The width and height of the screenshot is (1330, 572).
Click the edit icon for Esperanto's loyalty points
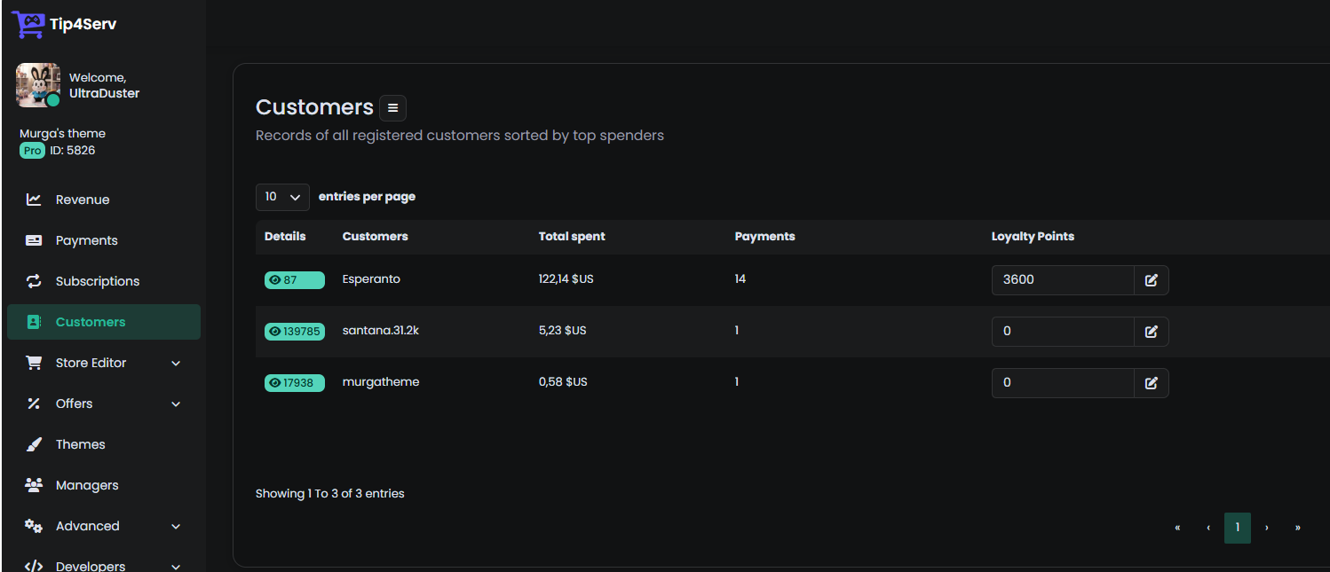(1152, 280)
